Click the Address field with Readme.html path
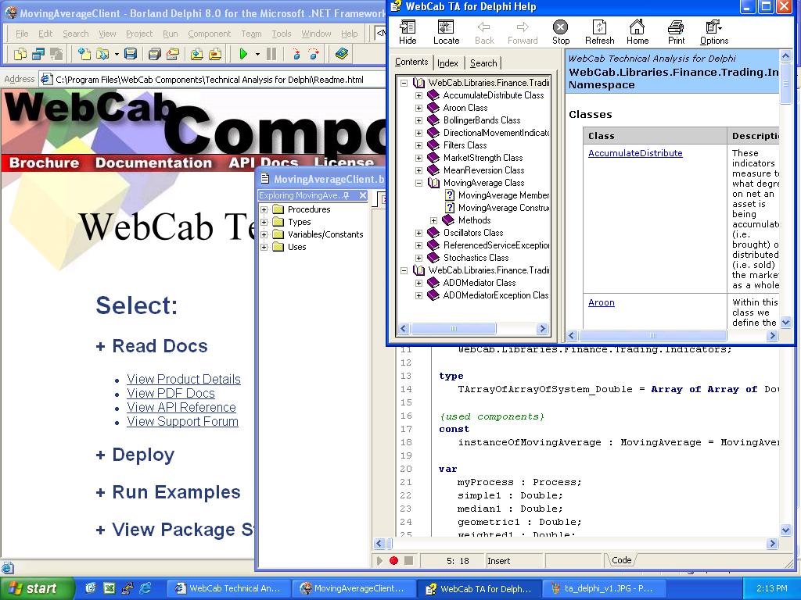The image size is (801, 600). 211,79
